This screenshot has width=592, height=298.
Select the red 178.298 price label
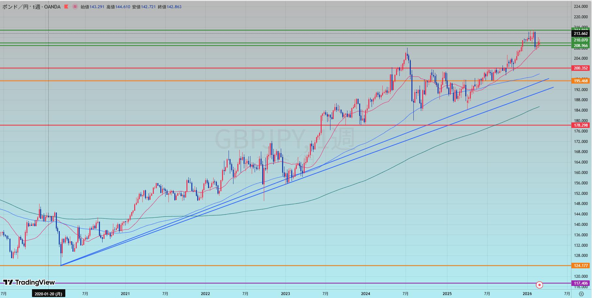click(x=581, y=125)
